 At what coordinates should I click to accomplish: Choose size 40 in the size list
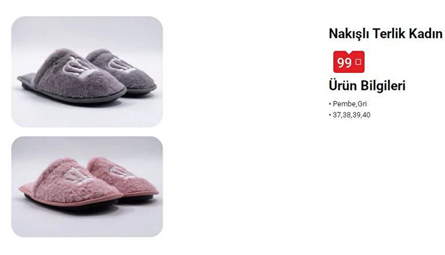click(x=366, y=115)
